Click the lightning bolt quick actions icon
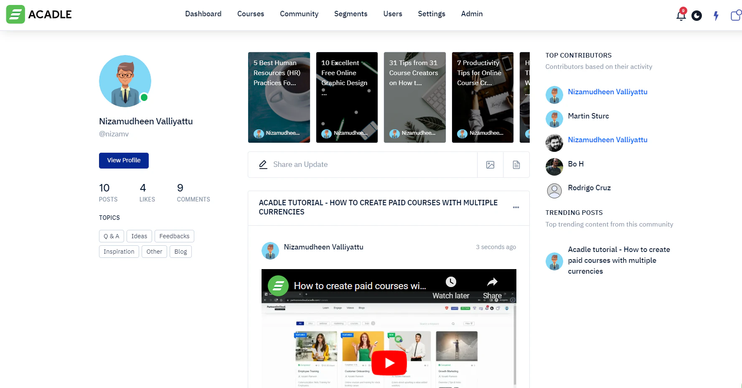The width and height of the screenshot is (742, 388). pos(716,15)
